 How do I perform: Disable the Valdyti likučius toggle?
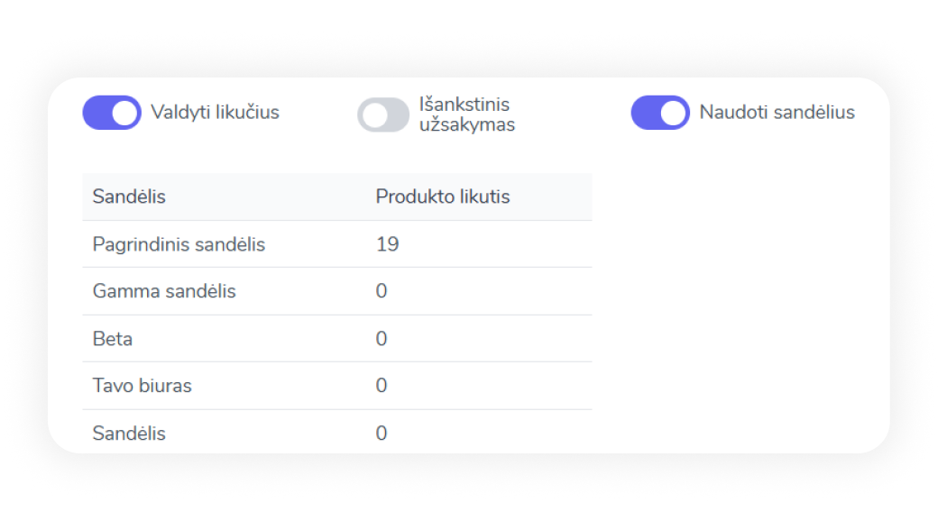[x=112, y=113]
